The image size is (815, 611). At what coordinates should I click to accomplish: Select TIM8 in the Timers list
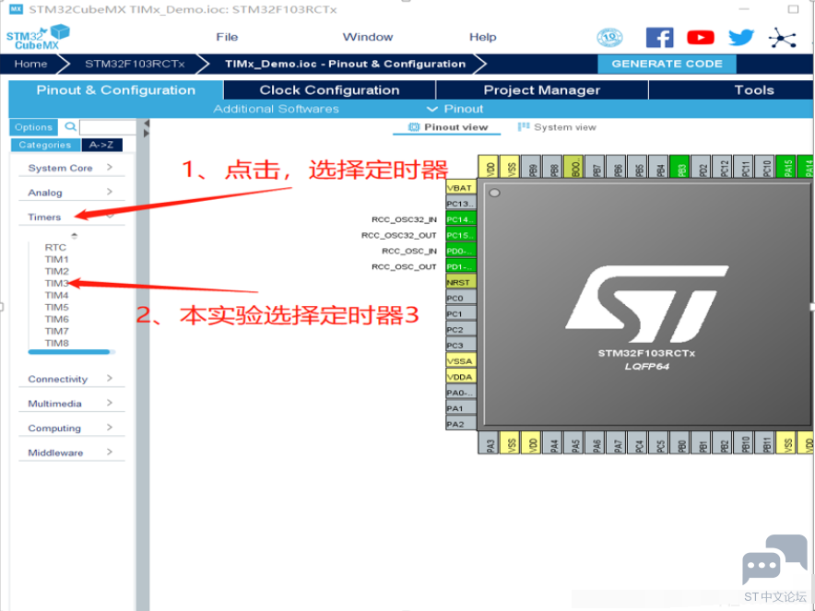pos(56,343)
